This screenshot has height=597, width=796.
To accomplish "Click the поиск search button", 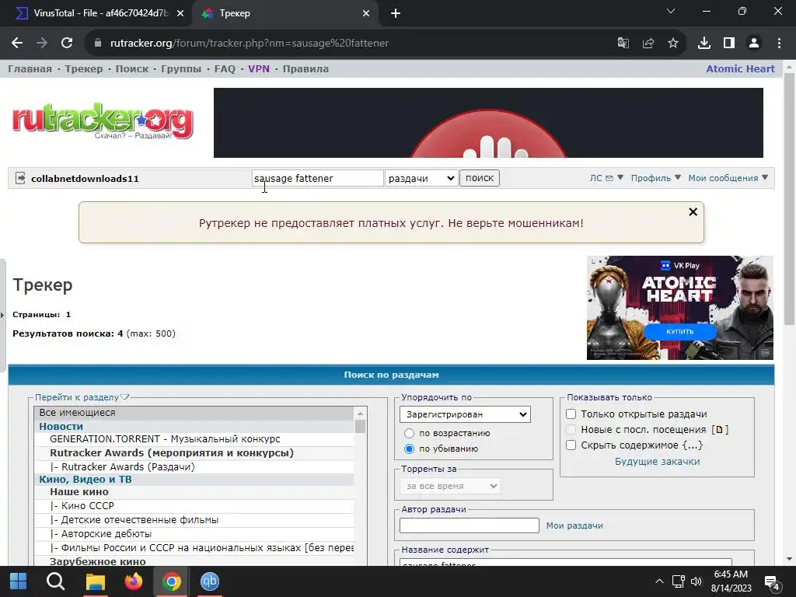I will 480,178.
